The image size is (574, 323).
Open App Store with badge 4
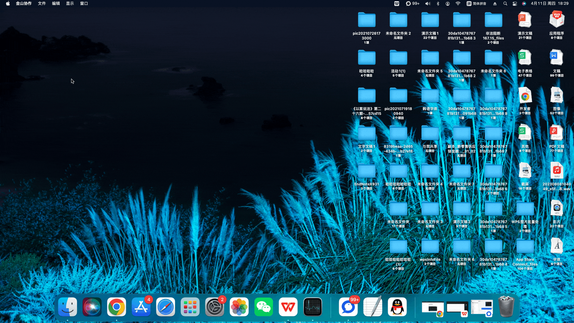(x=141, y=307)
